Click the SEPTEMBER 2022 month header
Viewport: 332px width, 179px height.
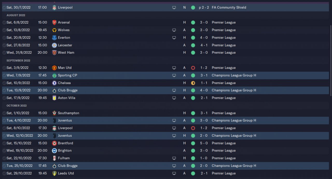(18, 60)
